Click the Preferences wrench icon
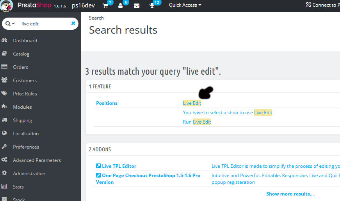The width and height of the screenshot is (340, 201). click(x=4, y=147)
